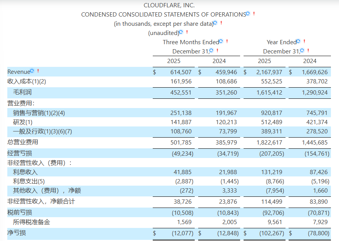Viewport: 339px width, 241px height.
Task: Click the 614,507 Revenue value cell
Action: pyautogui.click(x=180, y=72)
